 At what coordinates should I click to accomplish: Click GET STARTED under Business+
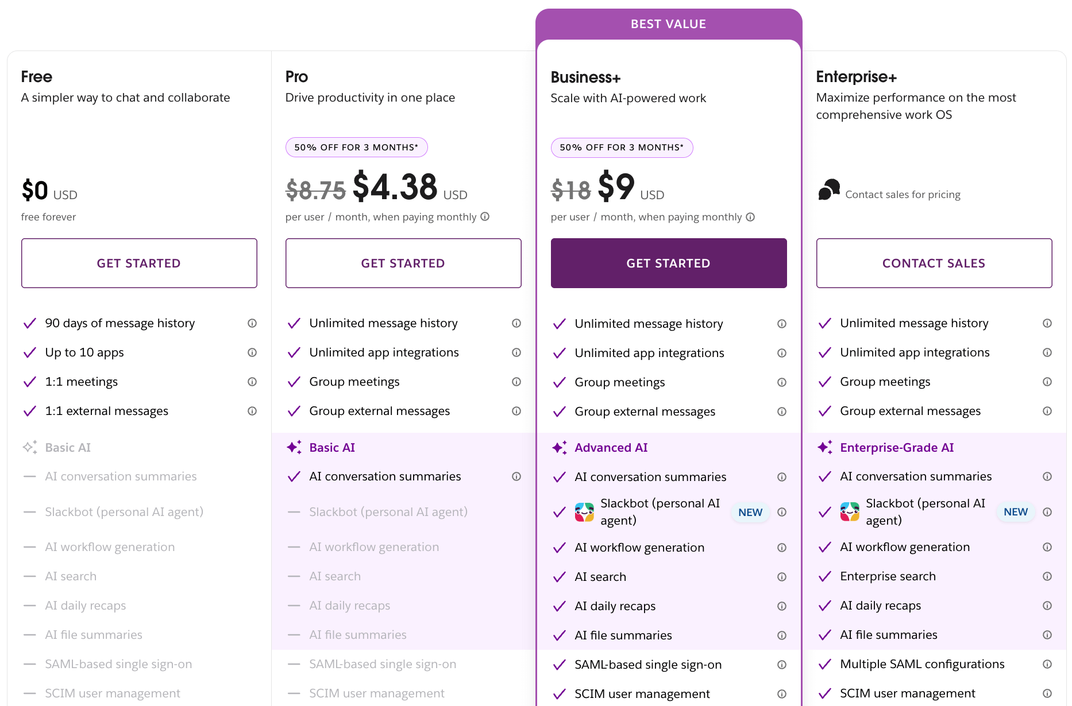(668, 263)
